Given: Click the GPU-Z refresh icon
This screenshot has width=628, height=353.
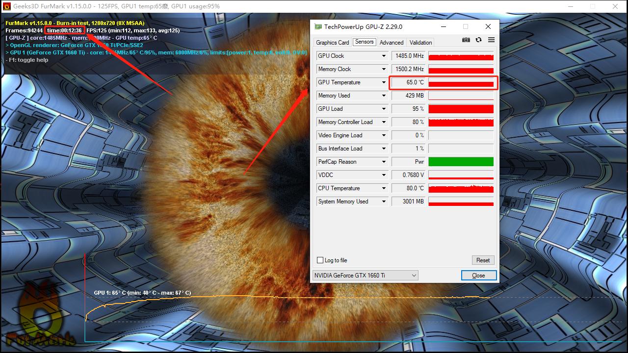Looking at the screenshot, I should [478, 40].
